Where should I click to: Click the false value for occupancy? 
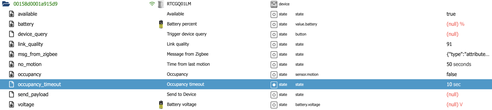coord(452,74)
